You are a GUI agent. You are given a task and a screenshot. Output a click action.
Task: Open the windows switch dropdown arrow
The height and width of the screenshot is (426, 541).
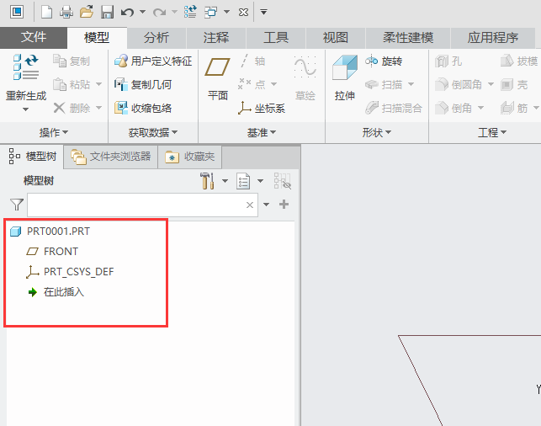(226, 12)
